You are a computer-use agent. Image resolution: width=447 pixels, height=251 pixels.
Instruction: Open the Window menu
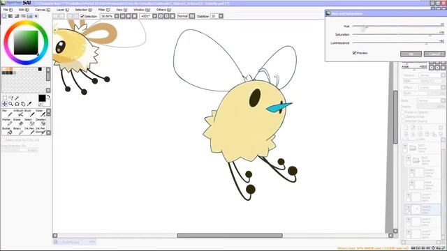tap(141, 10)
